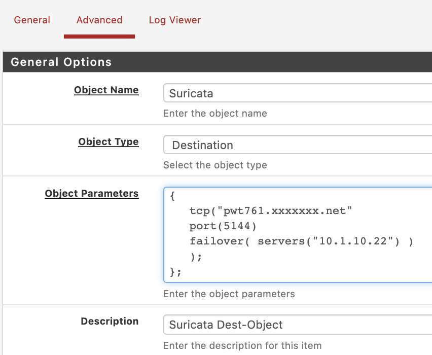432x355 pixels.
Task: Click the Description label
Action: coord(110,322)
